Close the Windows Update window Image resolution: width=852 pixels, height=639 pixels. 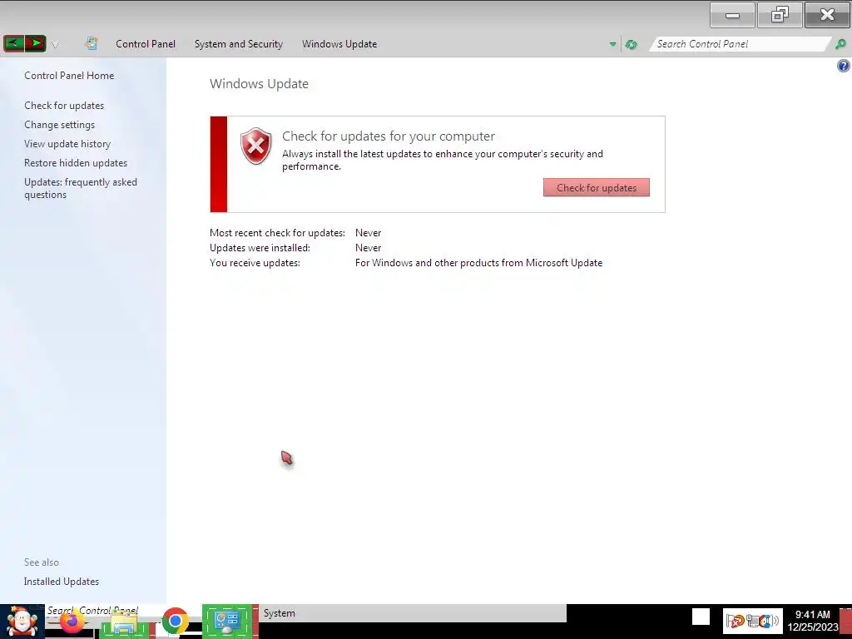click(x=827, y=15)
